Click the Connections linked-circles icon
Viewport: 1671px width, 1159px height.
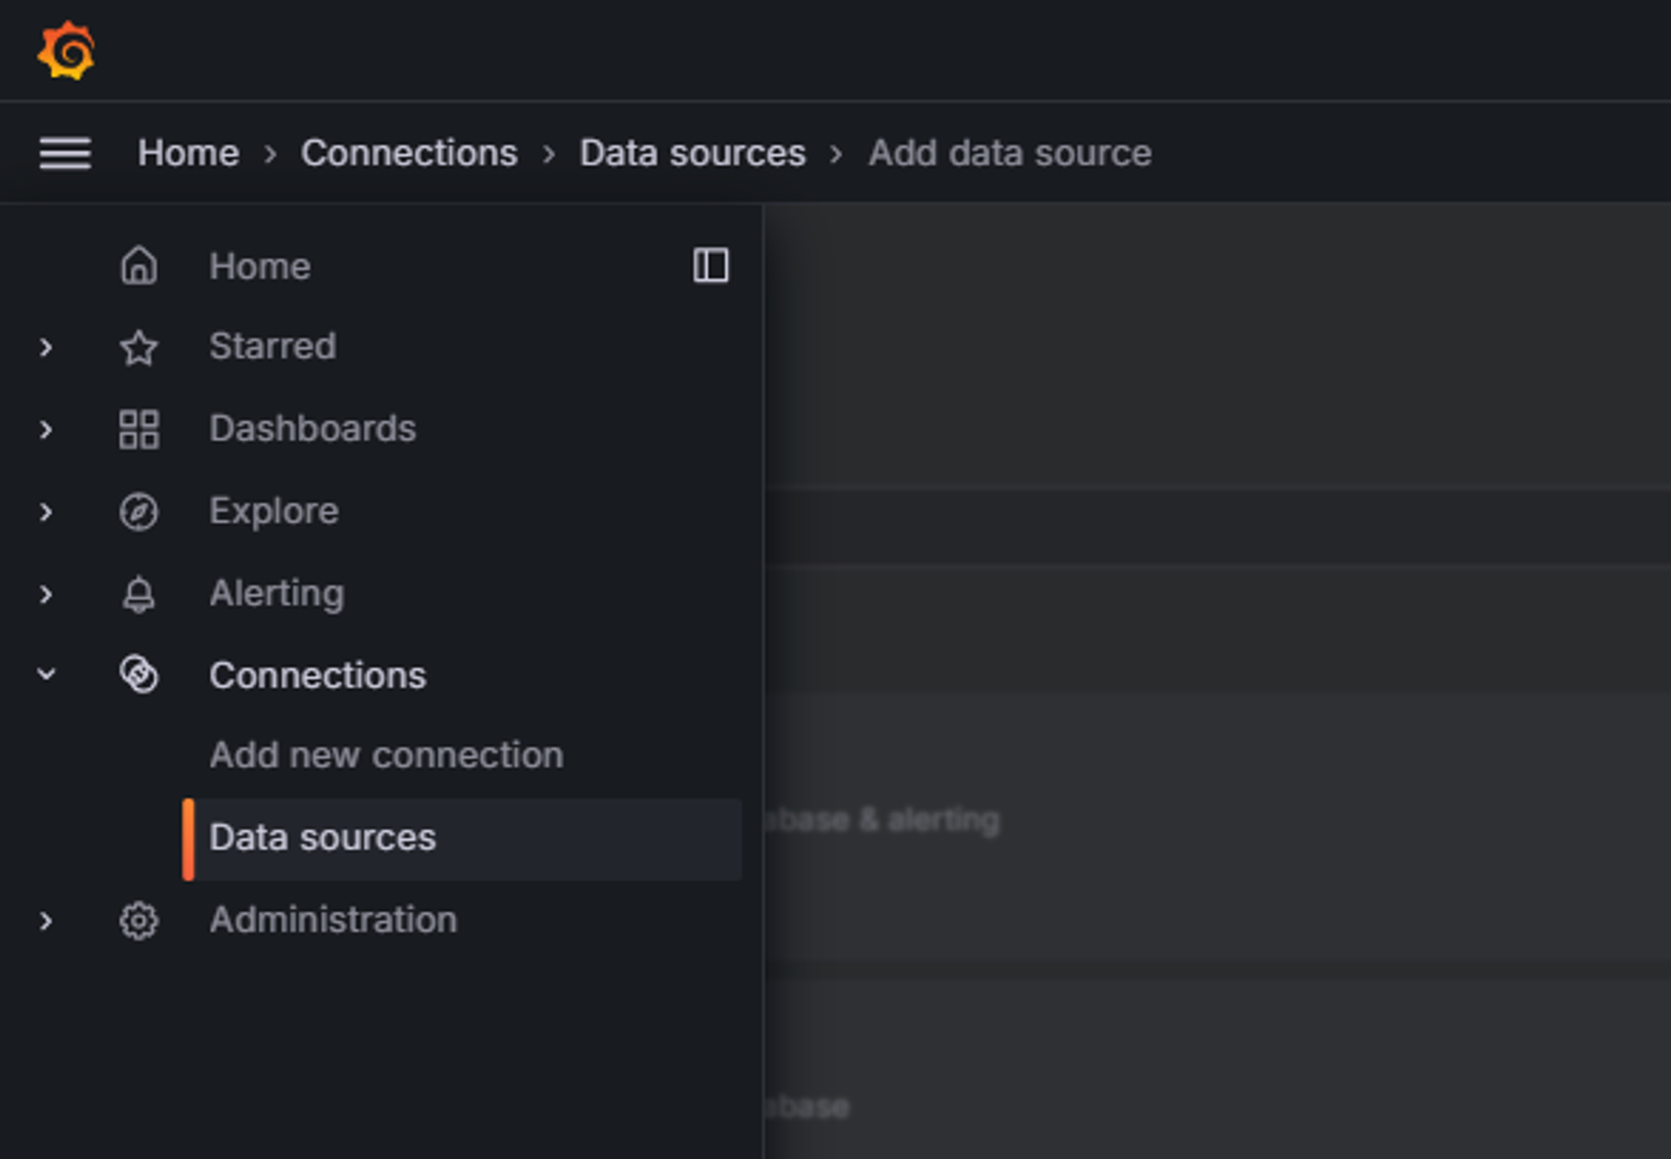click(139, 675)
